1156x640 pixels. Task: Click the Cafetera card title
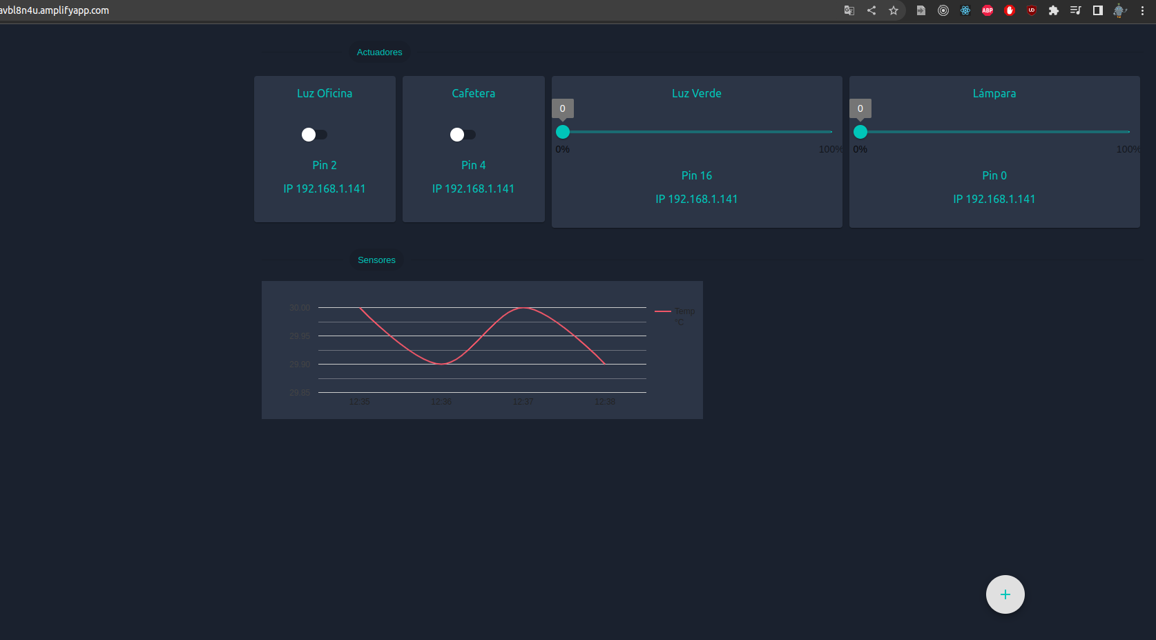474,93
